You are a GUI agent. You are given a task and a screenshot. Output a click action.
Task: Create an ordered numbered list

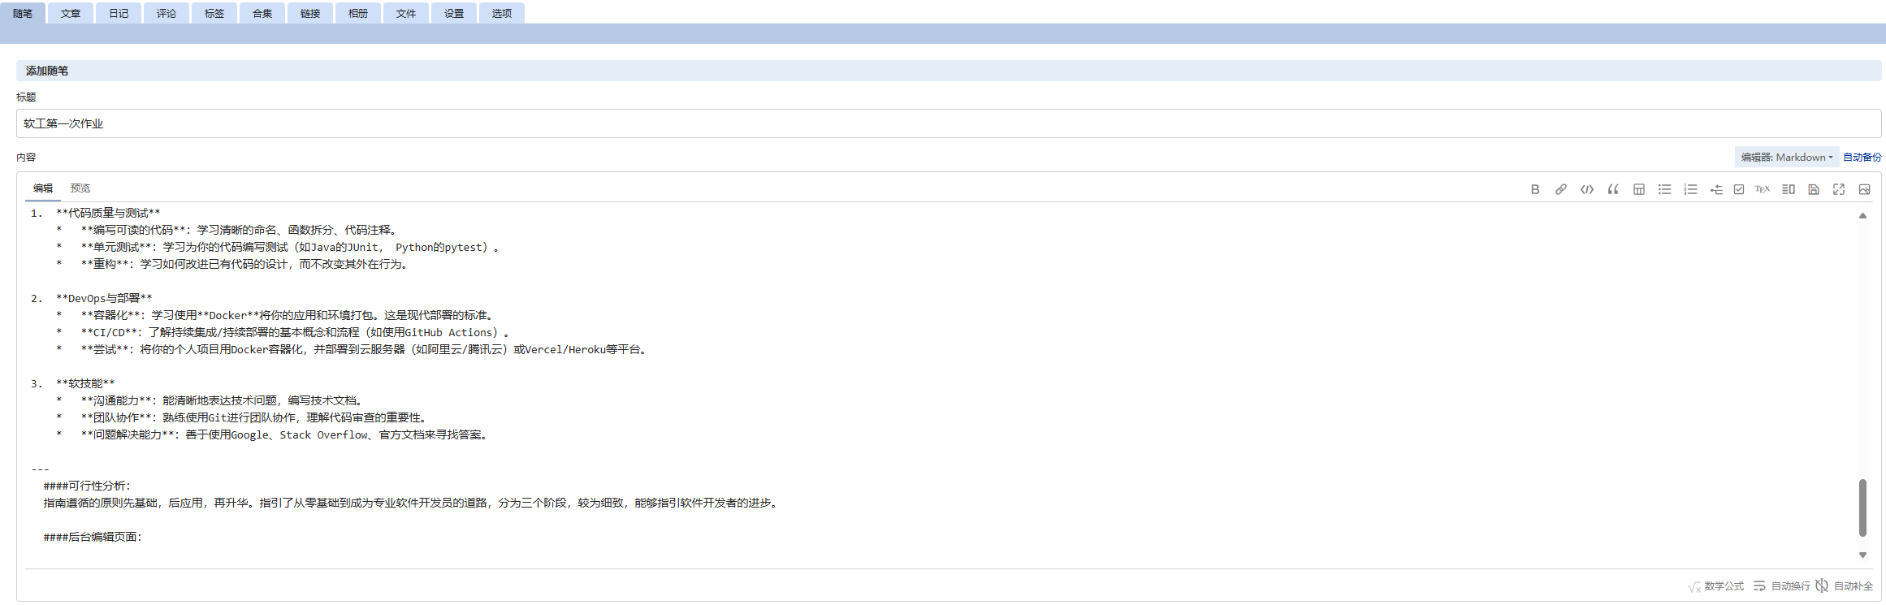point(1690,189)
